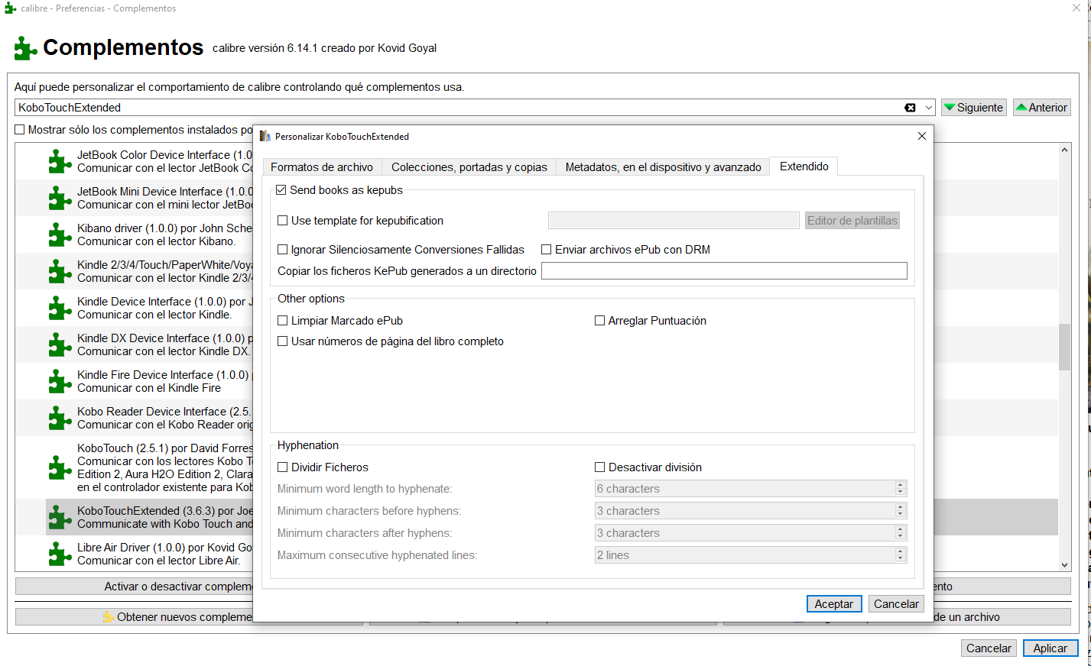Click the Kindle DX Device Interface icon
This screenshot has height=666, width=1091.
(x=60, y=344)
